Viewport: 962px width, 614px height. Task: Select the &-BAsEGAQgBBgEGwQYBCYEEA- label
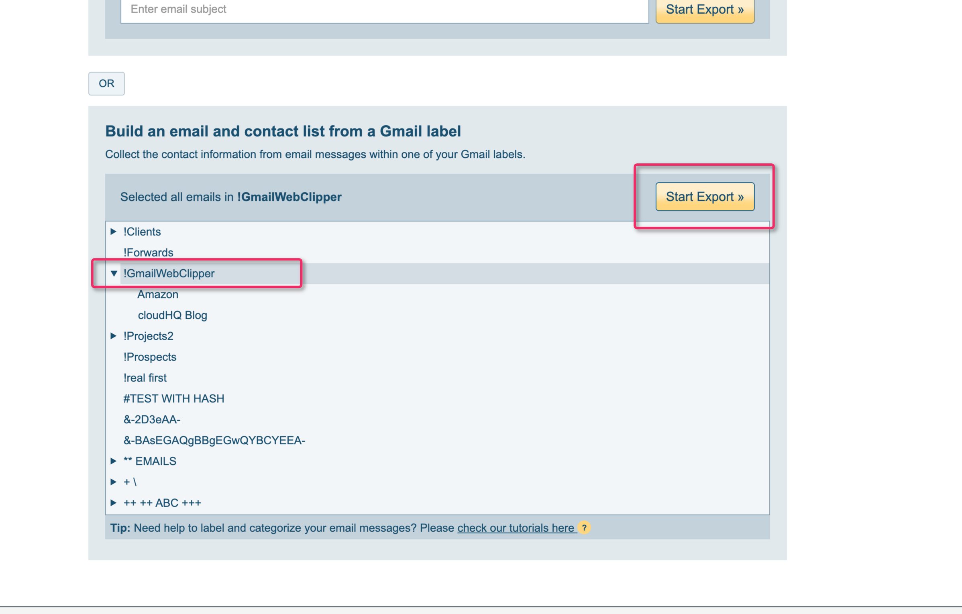[x=214, y=440]
